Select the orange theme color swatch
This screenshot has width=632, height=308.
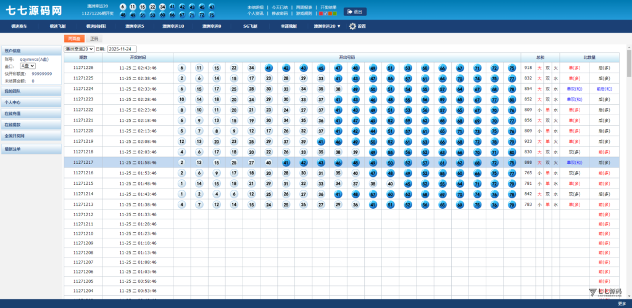[x=328, y=13]
